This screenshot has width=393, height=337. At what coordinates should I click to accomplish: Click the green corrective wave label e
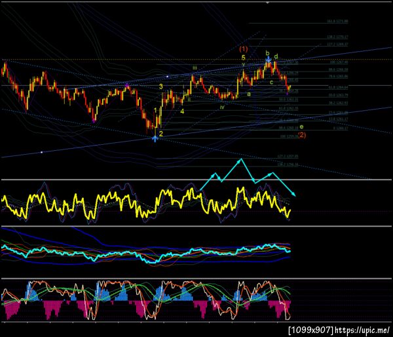pyautogui.click(x=301, y=127)
